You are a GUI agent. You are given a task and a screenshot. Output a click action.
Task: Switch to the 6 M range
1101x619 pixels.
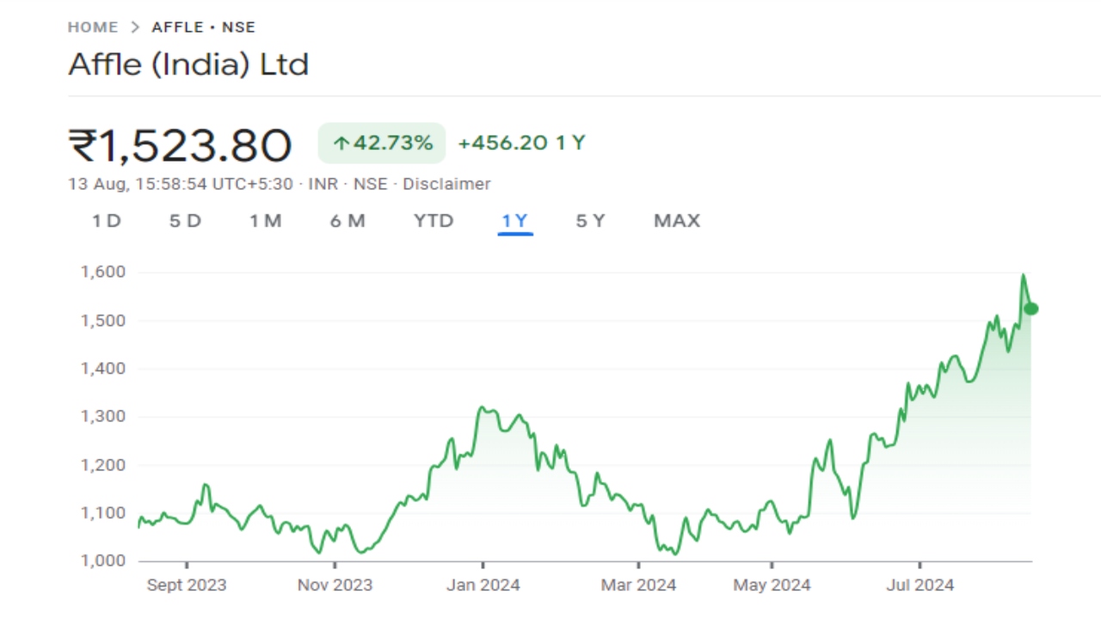pyautogui.click(x=348, y=221)
